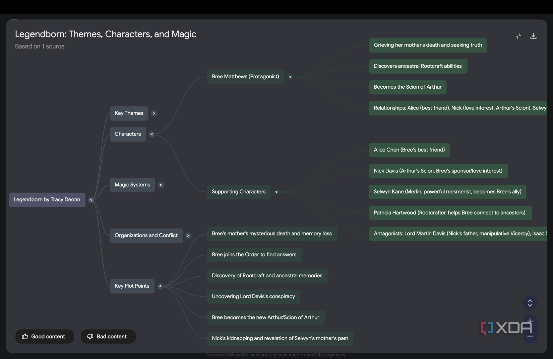The height and width of the screenshot is (359, 553).
Task: Click the collapse fullscreen icon
Action: 518,36
